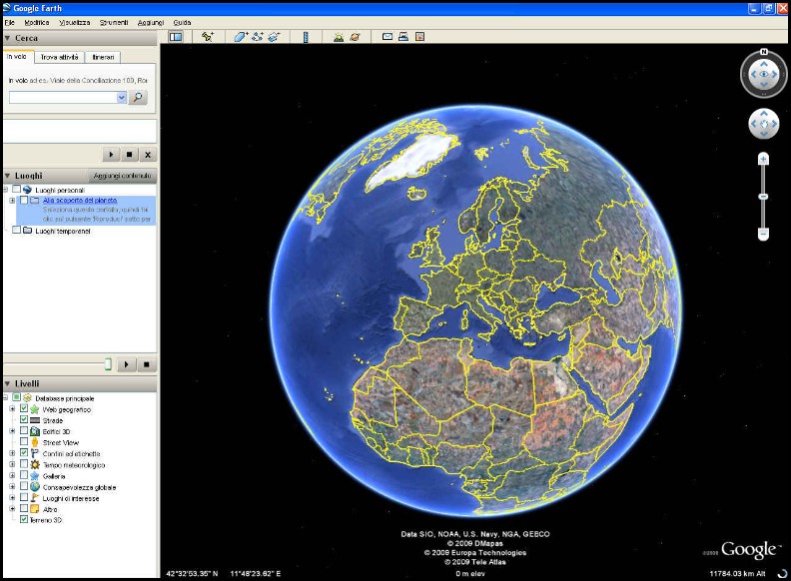Add an image overlay tool
Image resolution: width=791 pixels, height=581 pixels.
(274, 36)
